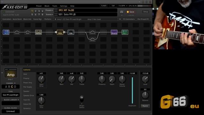
Task: Switch to scene 7
Action: coord(39,14)
